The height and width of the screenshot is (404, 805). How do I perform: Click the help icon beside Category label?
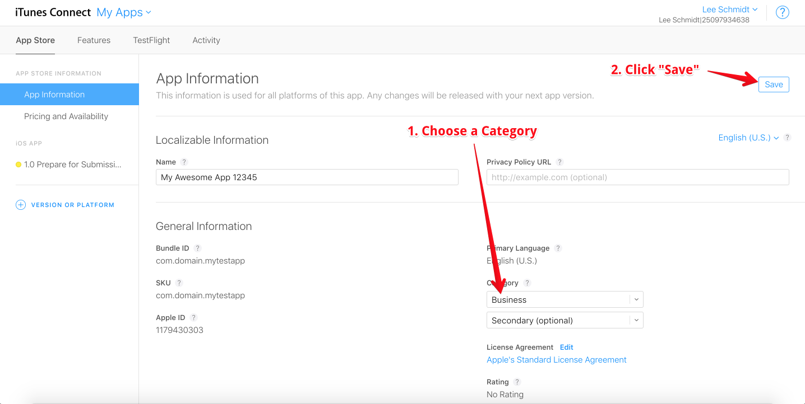[527, 283]
